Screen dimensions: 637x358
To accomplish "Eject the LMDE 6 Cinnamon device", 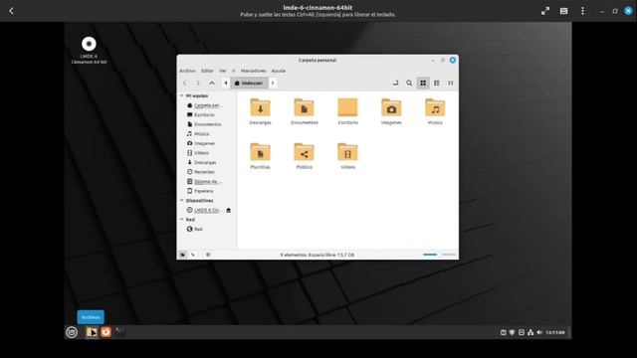I will click(x=228, y=210).
